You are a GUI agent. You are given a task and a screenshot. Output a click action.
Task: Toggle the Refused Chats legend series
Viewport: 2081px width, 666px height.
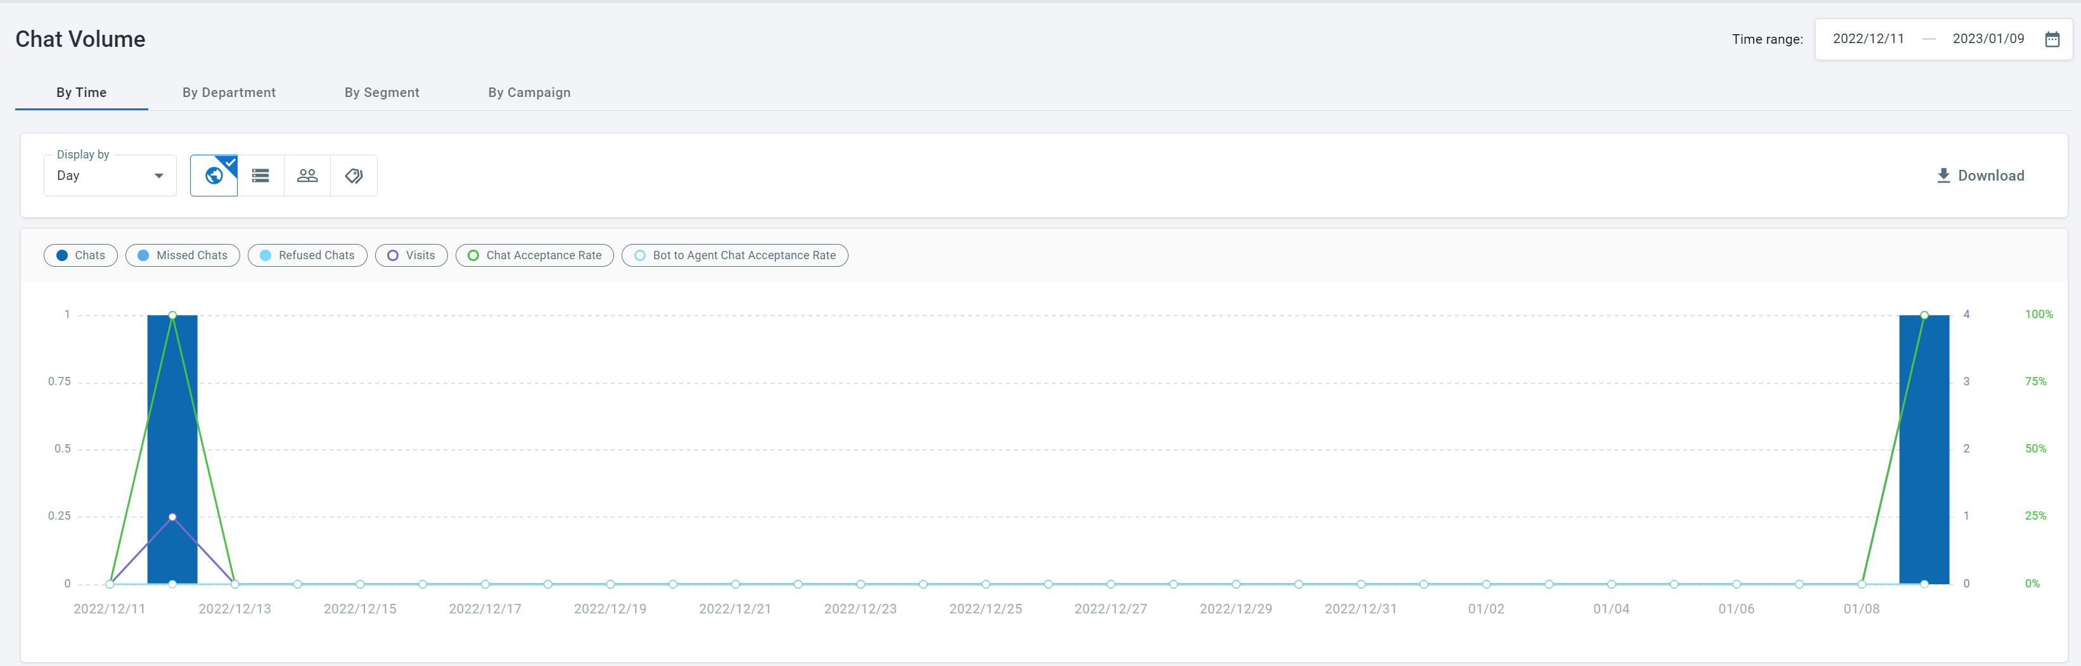pos(308,255)
